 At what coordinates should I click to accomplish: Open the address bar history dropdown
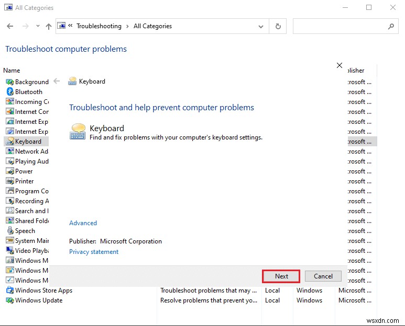[261, 26]
